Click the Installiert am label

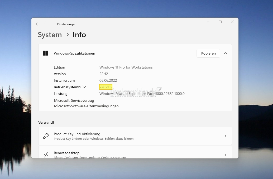tap(64, 81)
